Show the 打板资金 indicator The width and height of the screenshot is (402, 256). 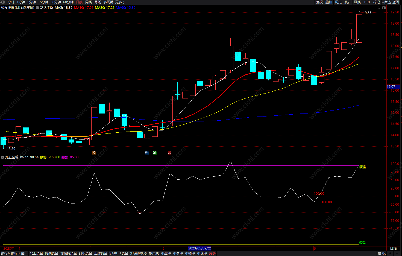click(86, 253)
